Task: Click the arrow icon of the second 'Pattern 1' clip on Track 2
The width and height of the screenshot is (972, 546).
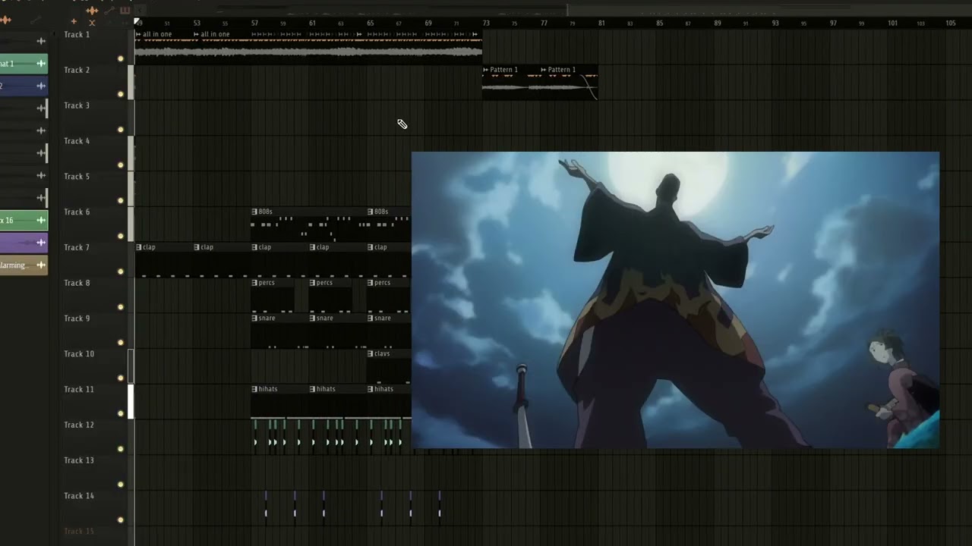Action: (544, 70)
